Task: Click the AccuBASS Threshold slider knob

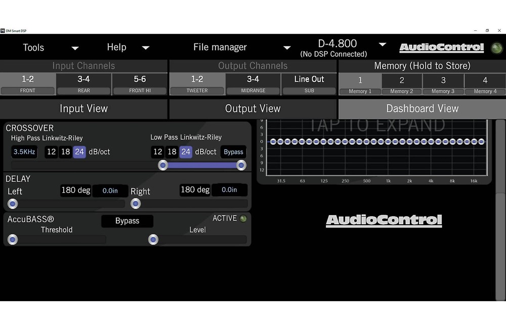Action: coord(13,239)
